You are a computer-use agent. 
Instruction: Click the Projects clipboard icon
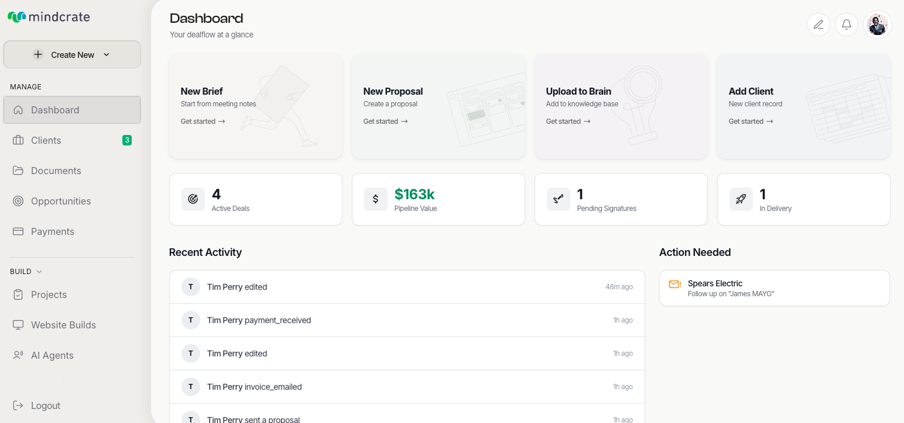[18, 294]
